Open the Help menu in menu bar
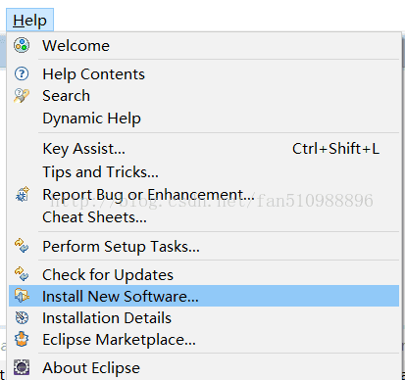This screenshot has width=405, height=380. [x=29, y=21]
